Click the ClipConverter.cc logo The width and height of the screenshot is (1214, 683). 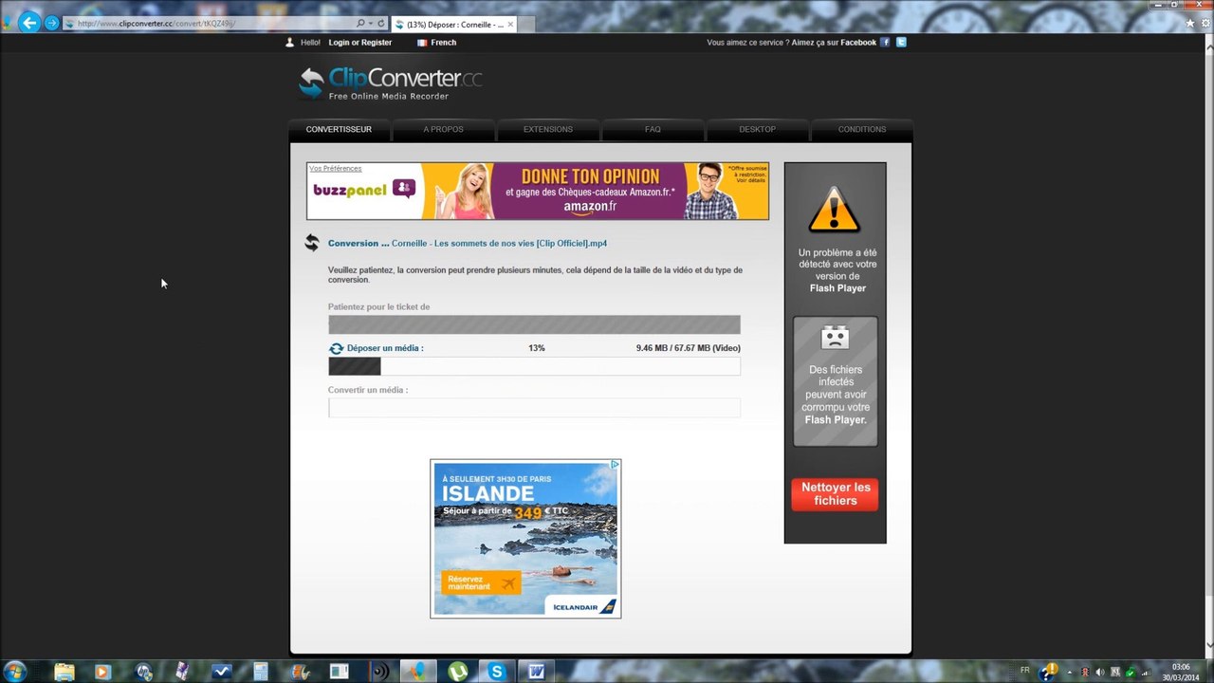pos(390,83)
